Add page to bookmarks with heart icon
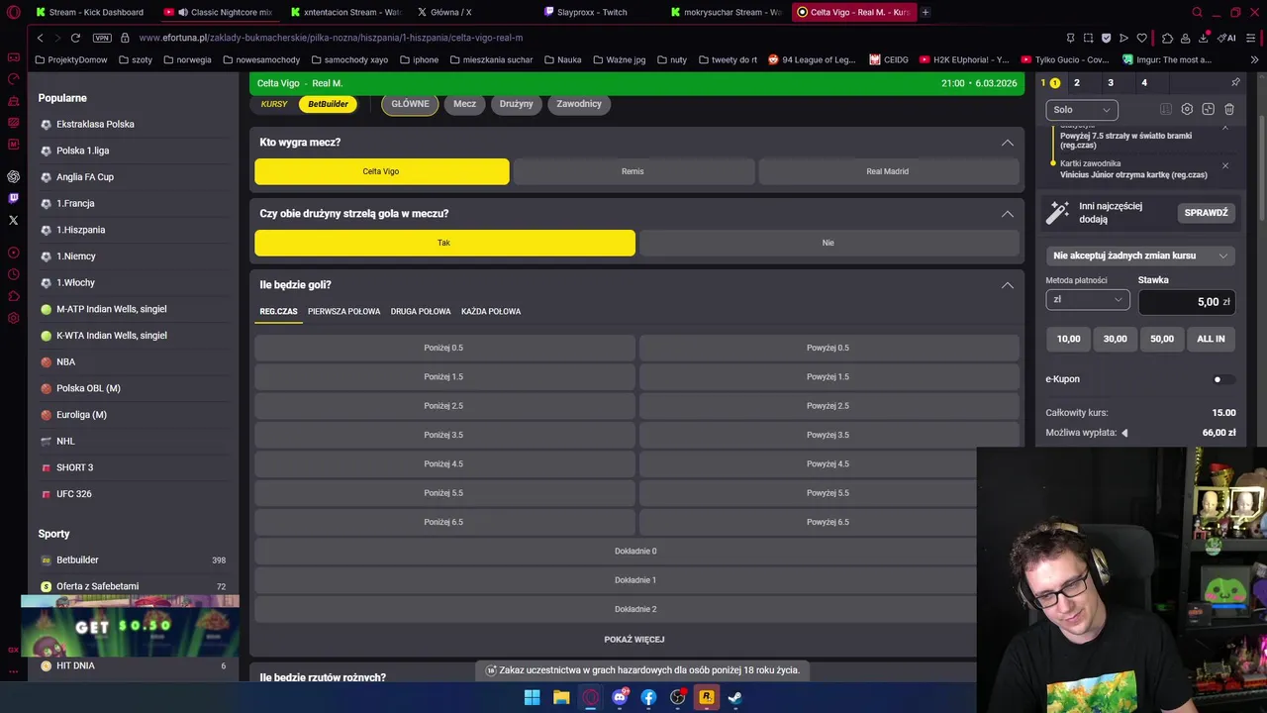This screenshot has height=713, width=1267. pyautogui.click(x=1141, y=38)
